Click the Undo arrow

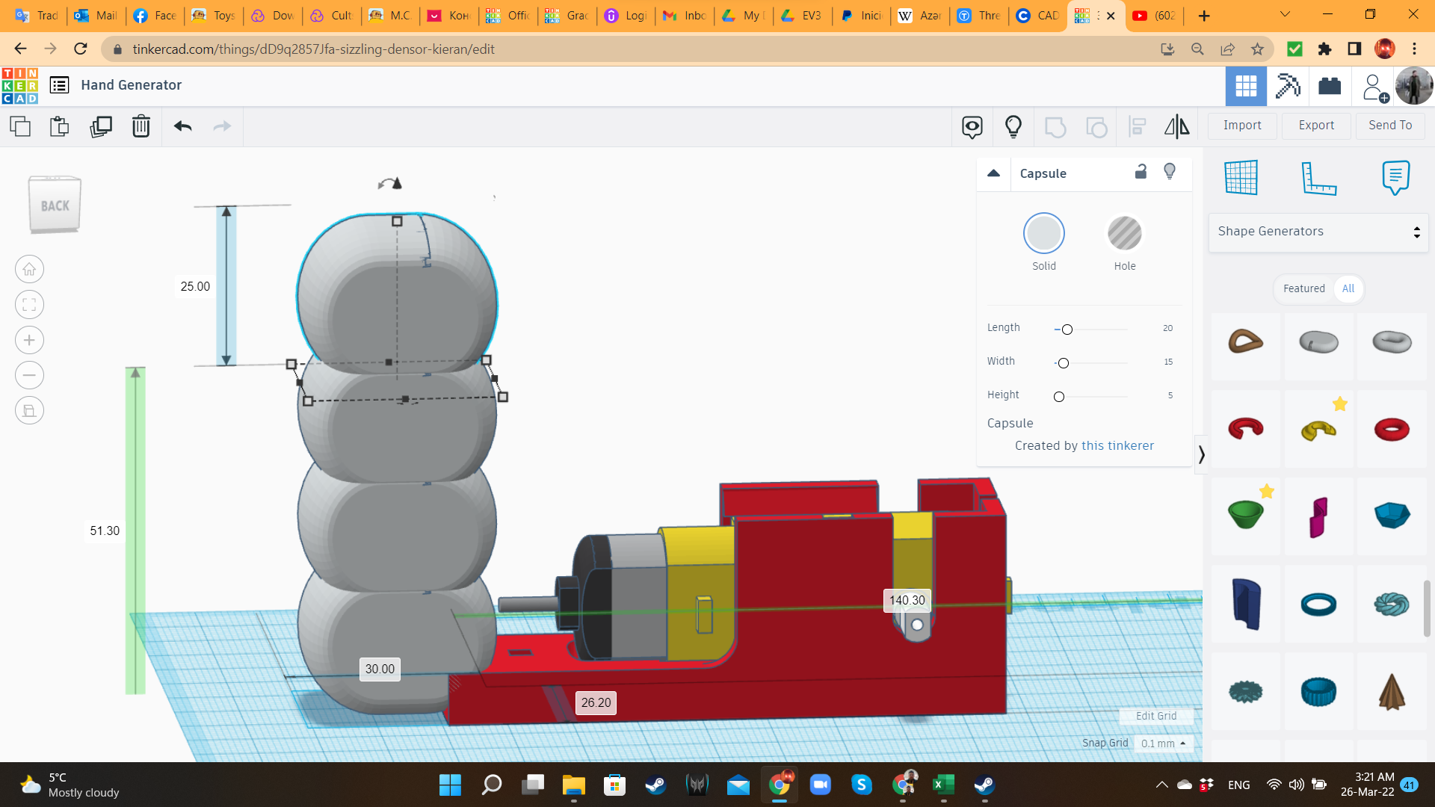tap(183, 126)
